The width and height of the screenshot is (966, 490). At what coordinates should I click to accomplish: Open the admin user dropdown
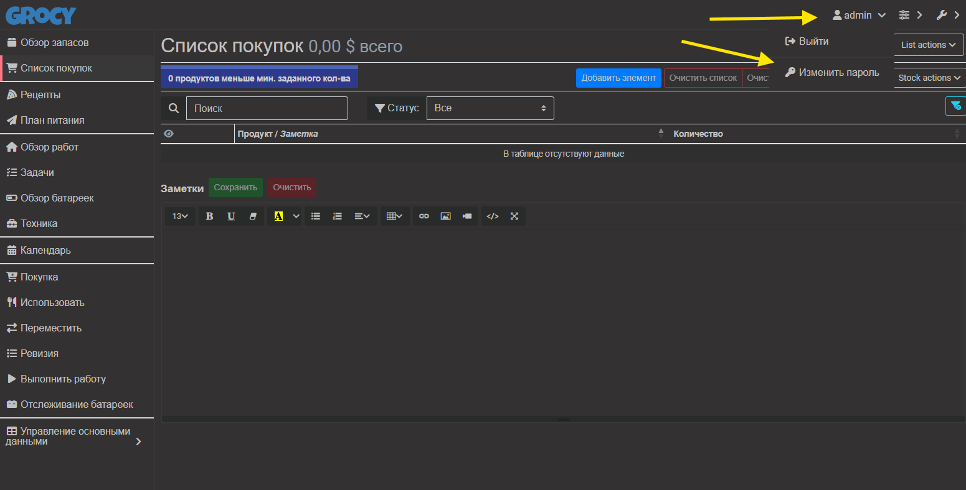tap(859, 15)
